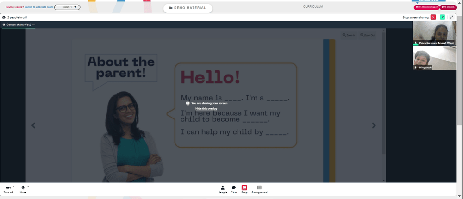Viewport: 463px width, 199px height.
Task: Go to the previous slide arrow
Action: pos(33,125)
